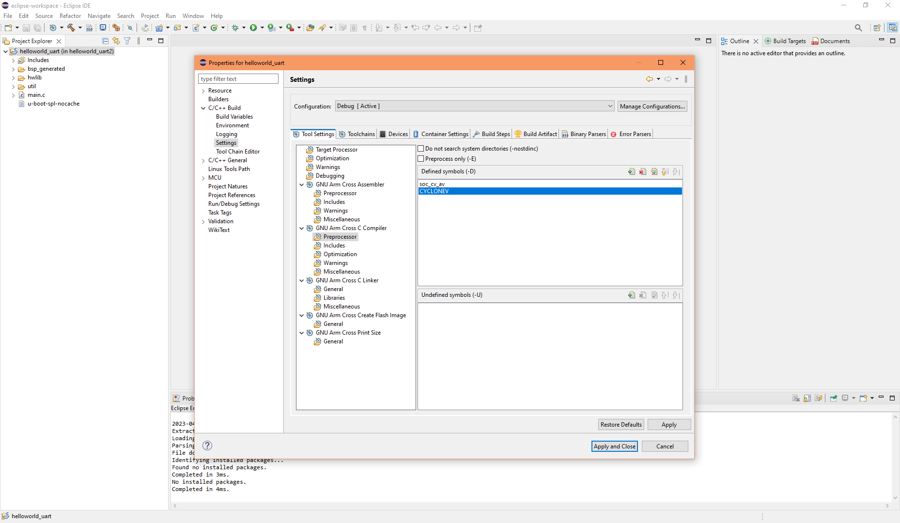Build the project with the hammer icon
Viewport: 900px width, 523px height.
(x=71, y=28)
